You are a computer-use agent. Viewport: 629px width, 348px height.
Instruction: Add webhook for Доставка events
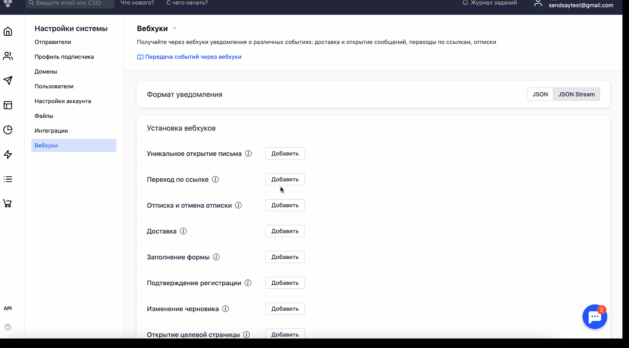(x=285, y=231)
